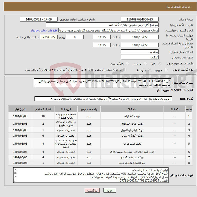Click the buyer organization name field
Viewport: 197px width, 197px height.
point(102,25)
